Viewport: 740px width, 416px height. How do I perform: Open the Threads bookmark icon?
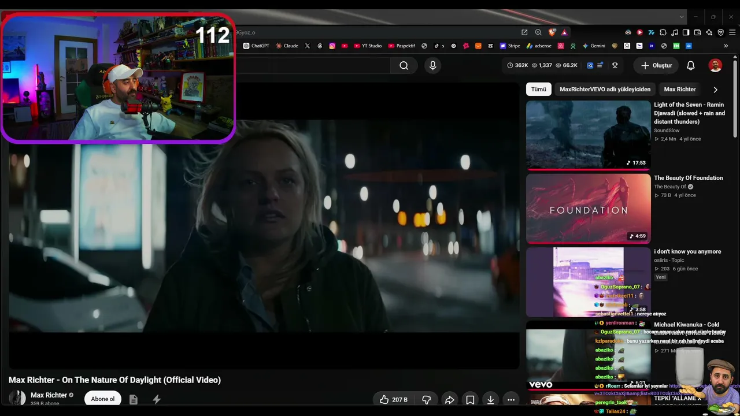pos(320,46)
